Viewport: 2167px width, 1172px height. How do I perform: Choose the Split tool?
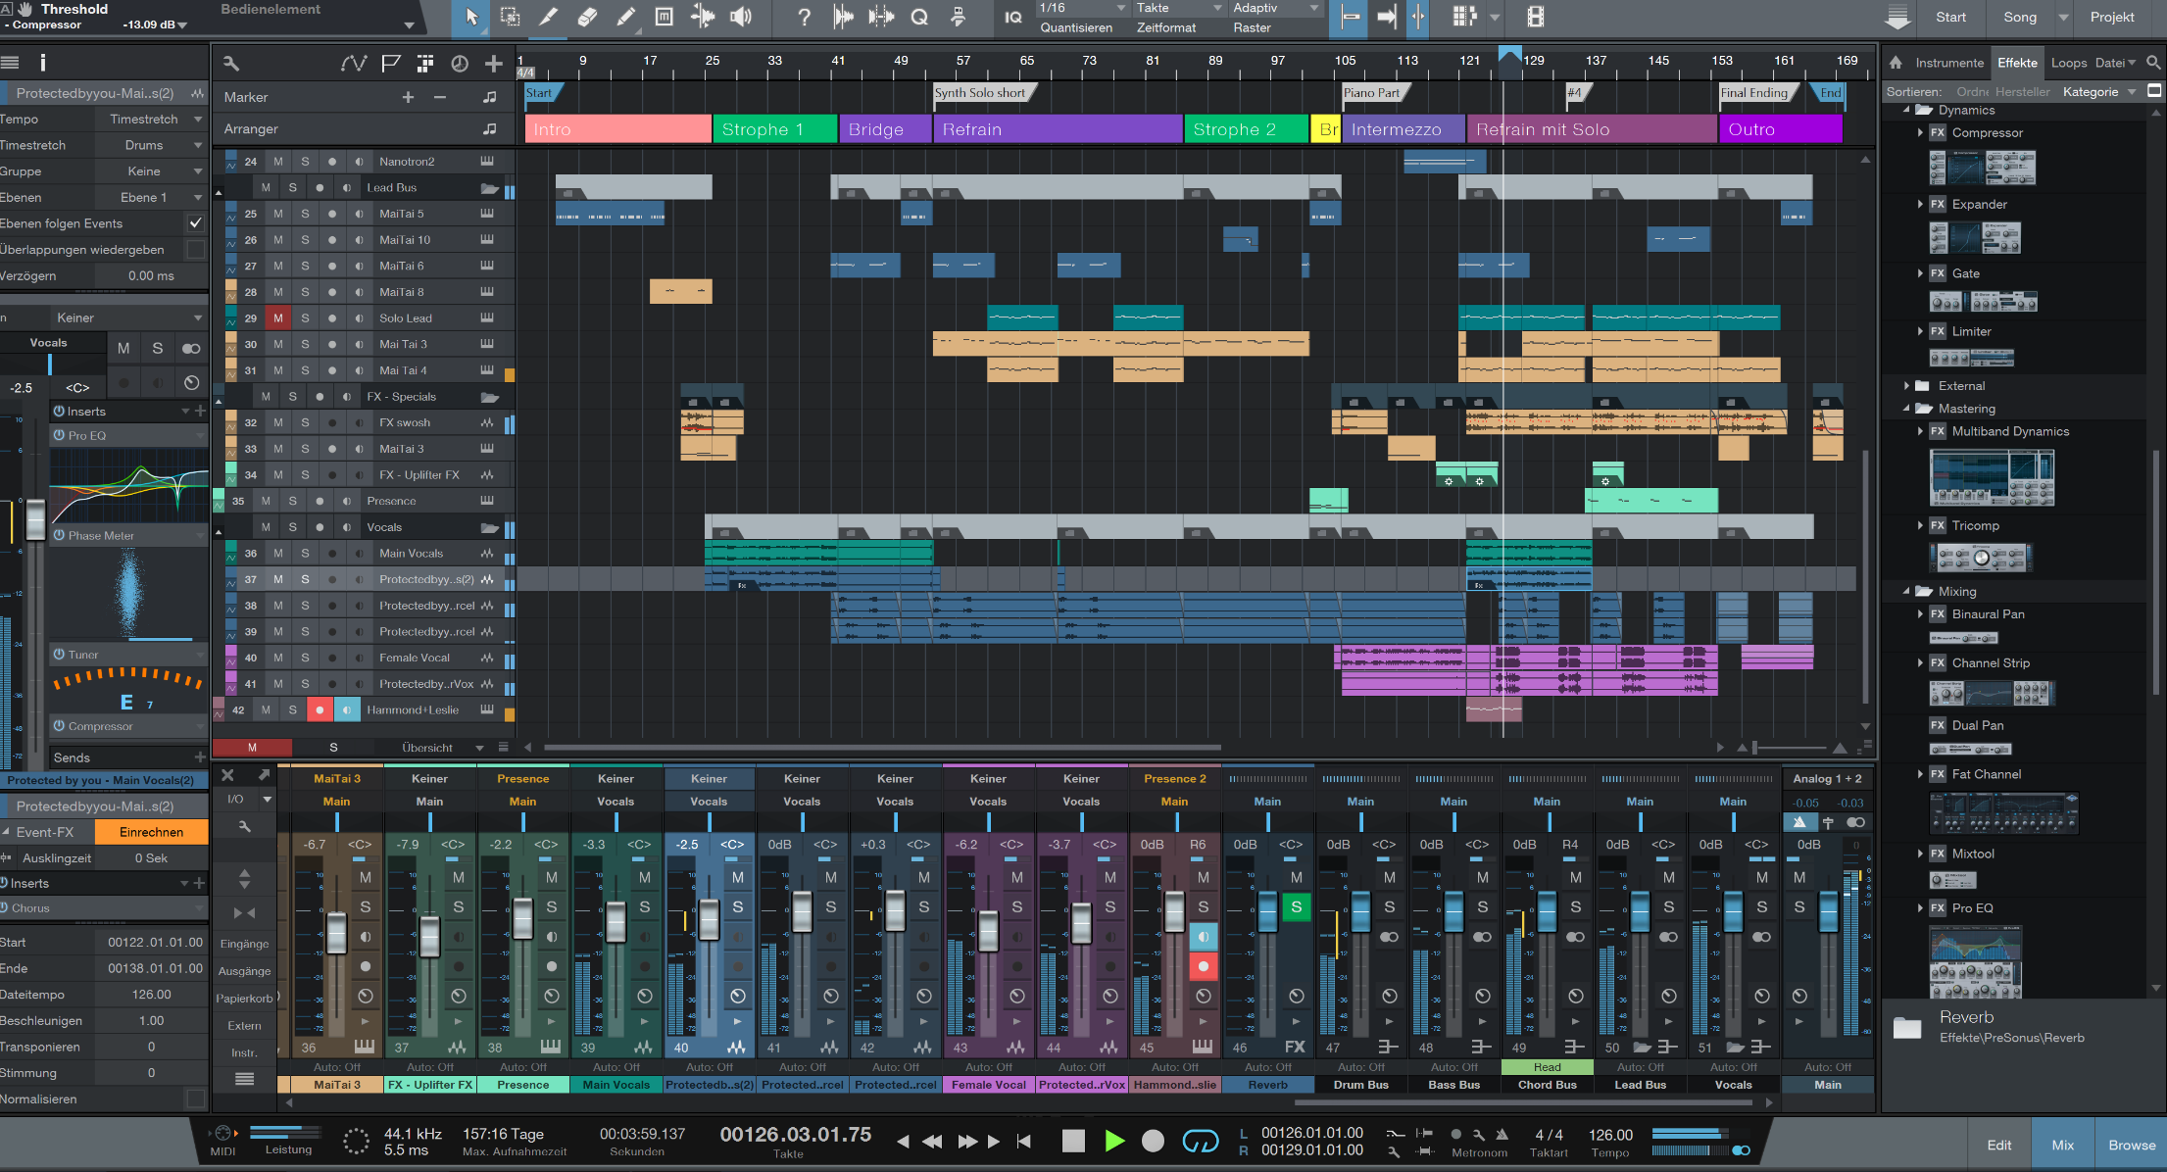(549, 17)
